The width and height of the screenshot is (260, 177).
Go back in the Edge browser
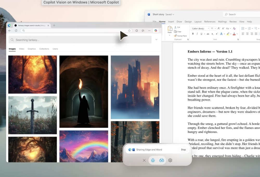click(x=10, y=30)
